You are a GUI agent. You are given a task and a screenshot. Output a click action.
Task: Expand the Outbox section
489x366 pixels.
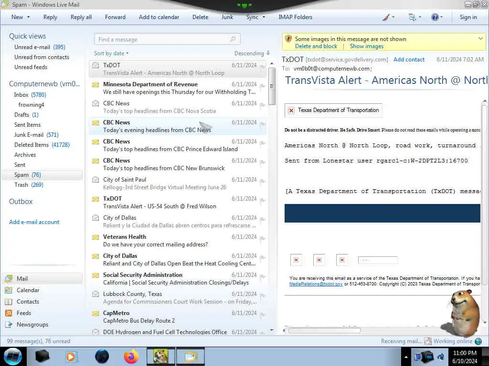coord(21,202)
